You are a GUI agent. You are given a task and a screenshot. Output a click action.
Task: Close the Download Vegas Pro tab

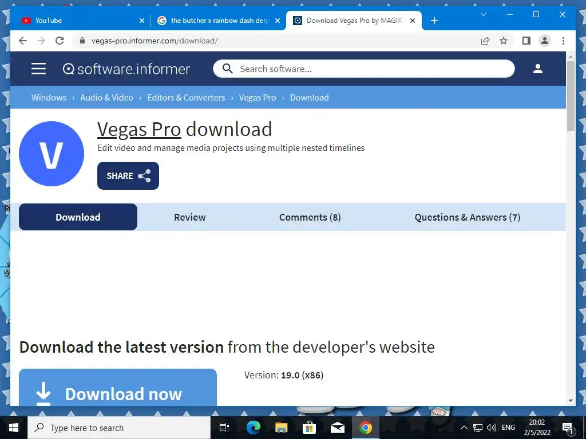pos(413,21)
